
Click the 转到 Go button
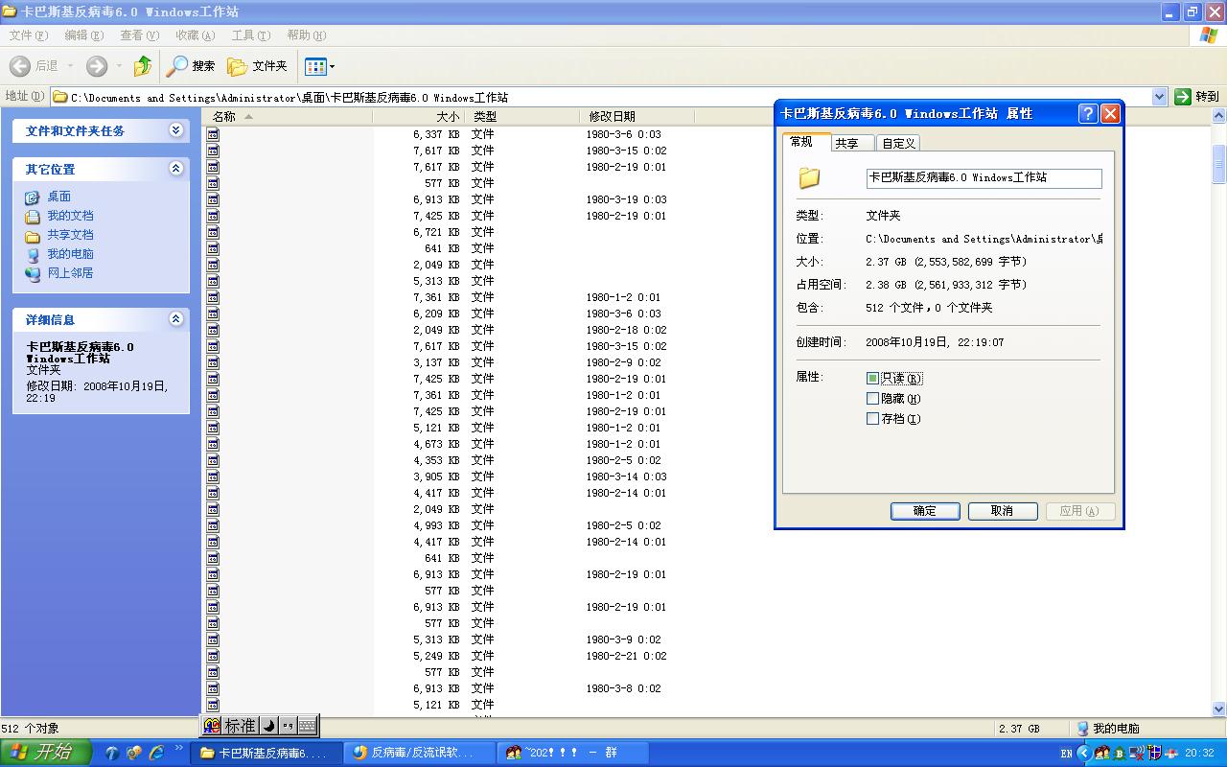[x=1197, y=97]
